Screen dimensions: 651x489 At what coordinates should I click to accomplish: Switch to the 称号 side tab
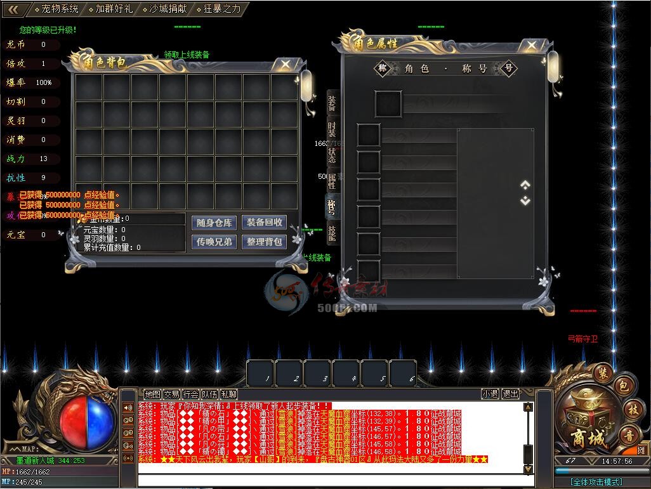332,207
